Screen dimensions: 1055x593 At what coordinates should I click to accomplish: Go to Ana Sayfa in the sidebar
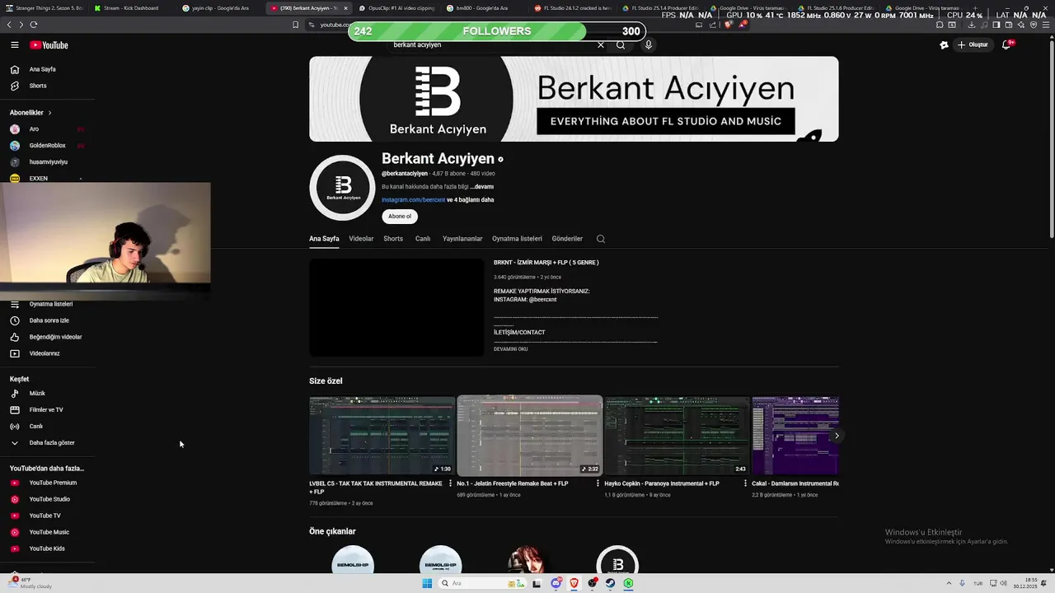coord(43,69)
